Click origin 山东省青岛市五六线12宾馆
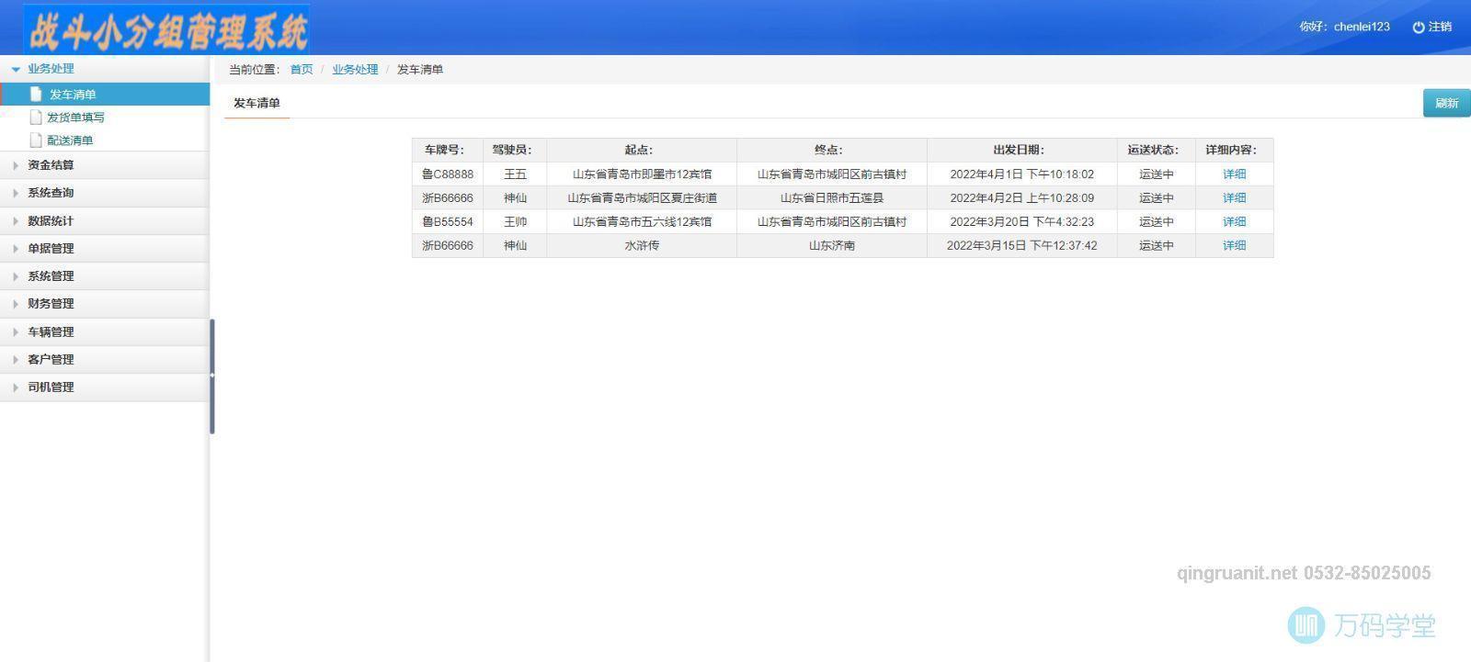 [642, 221]
